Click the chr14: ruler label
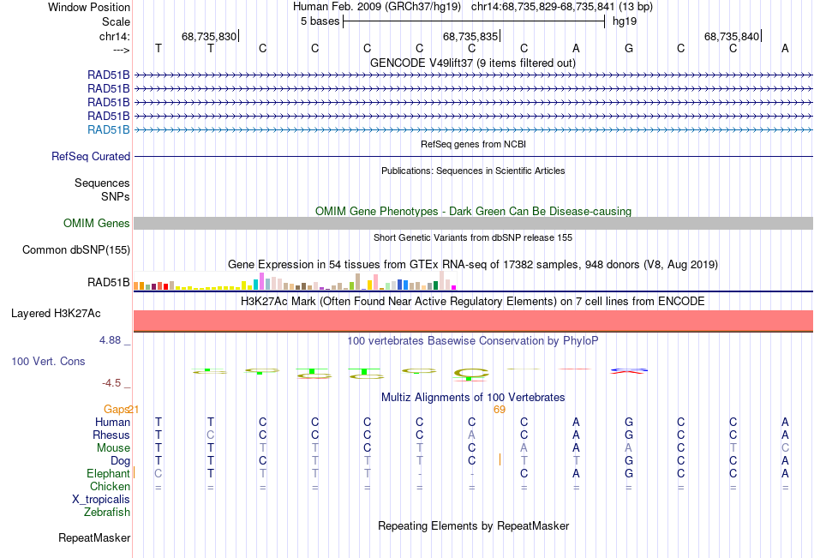 114,36
